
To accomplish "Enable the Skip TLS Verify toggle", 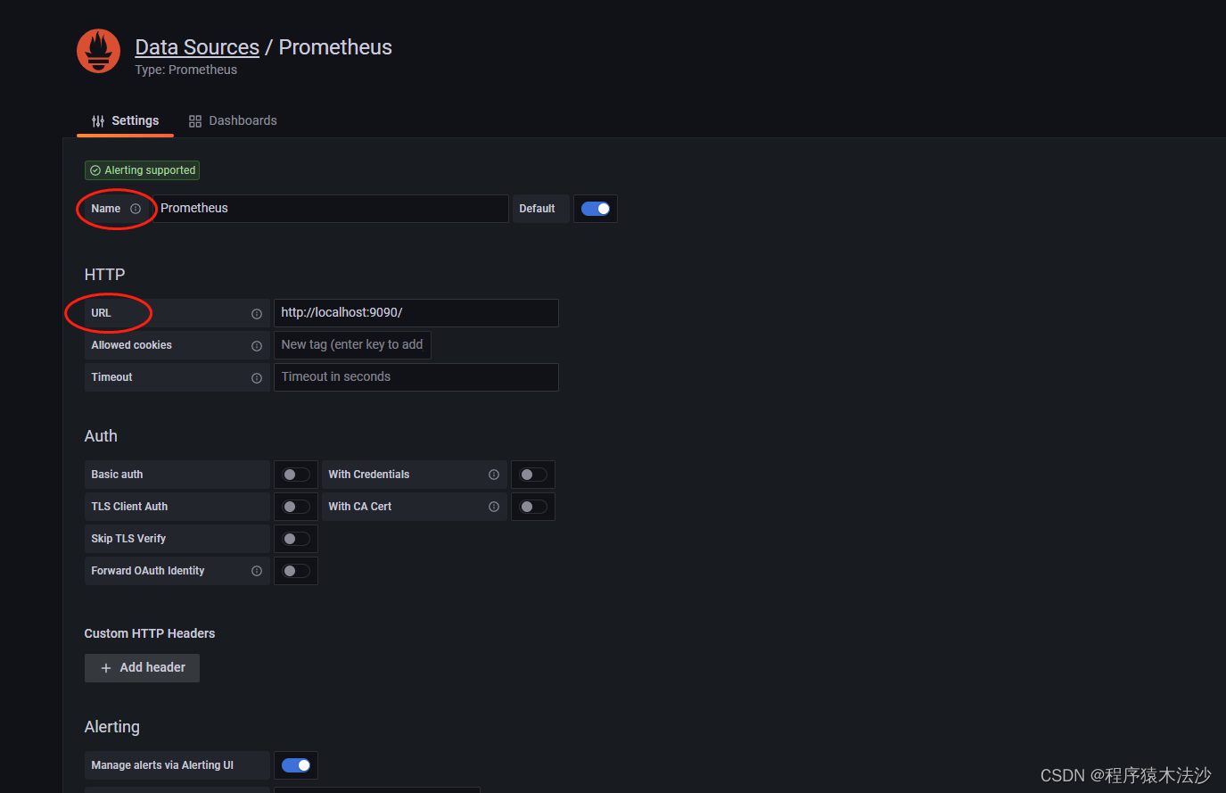I will pos(296,539).
